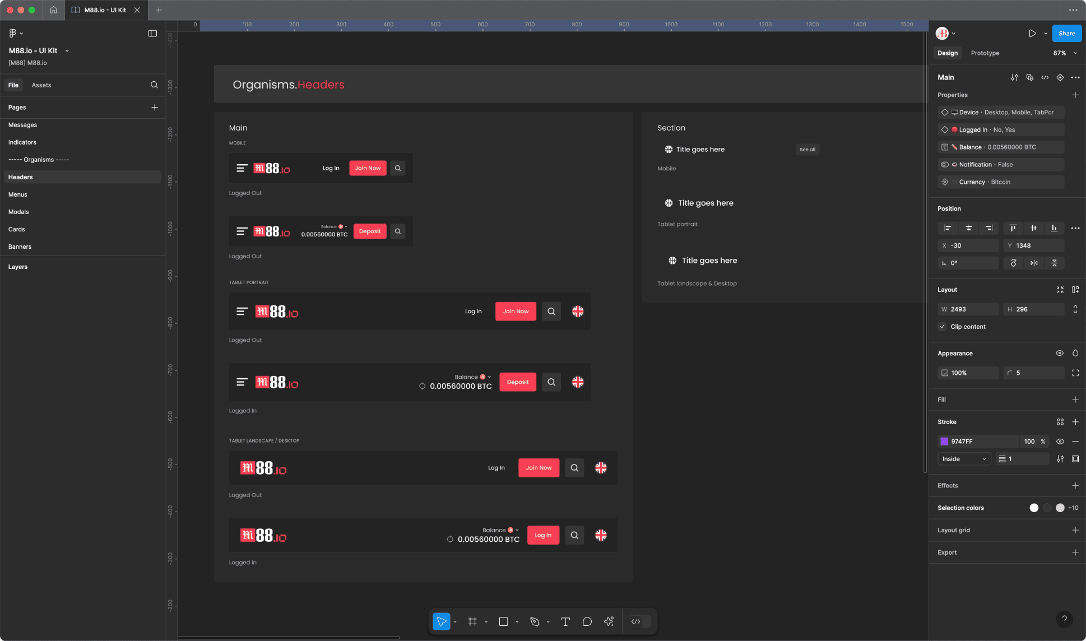Expand the M88.io - UI Kit file name chevron
Image resolution: width=1086 pixels, height=641 pixels.
pos(67,50)
